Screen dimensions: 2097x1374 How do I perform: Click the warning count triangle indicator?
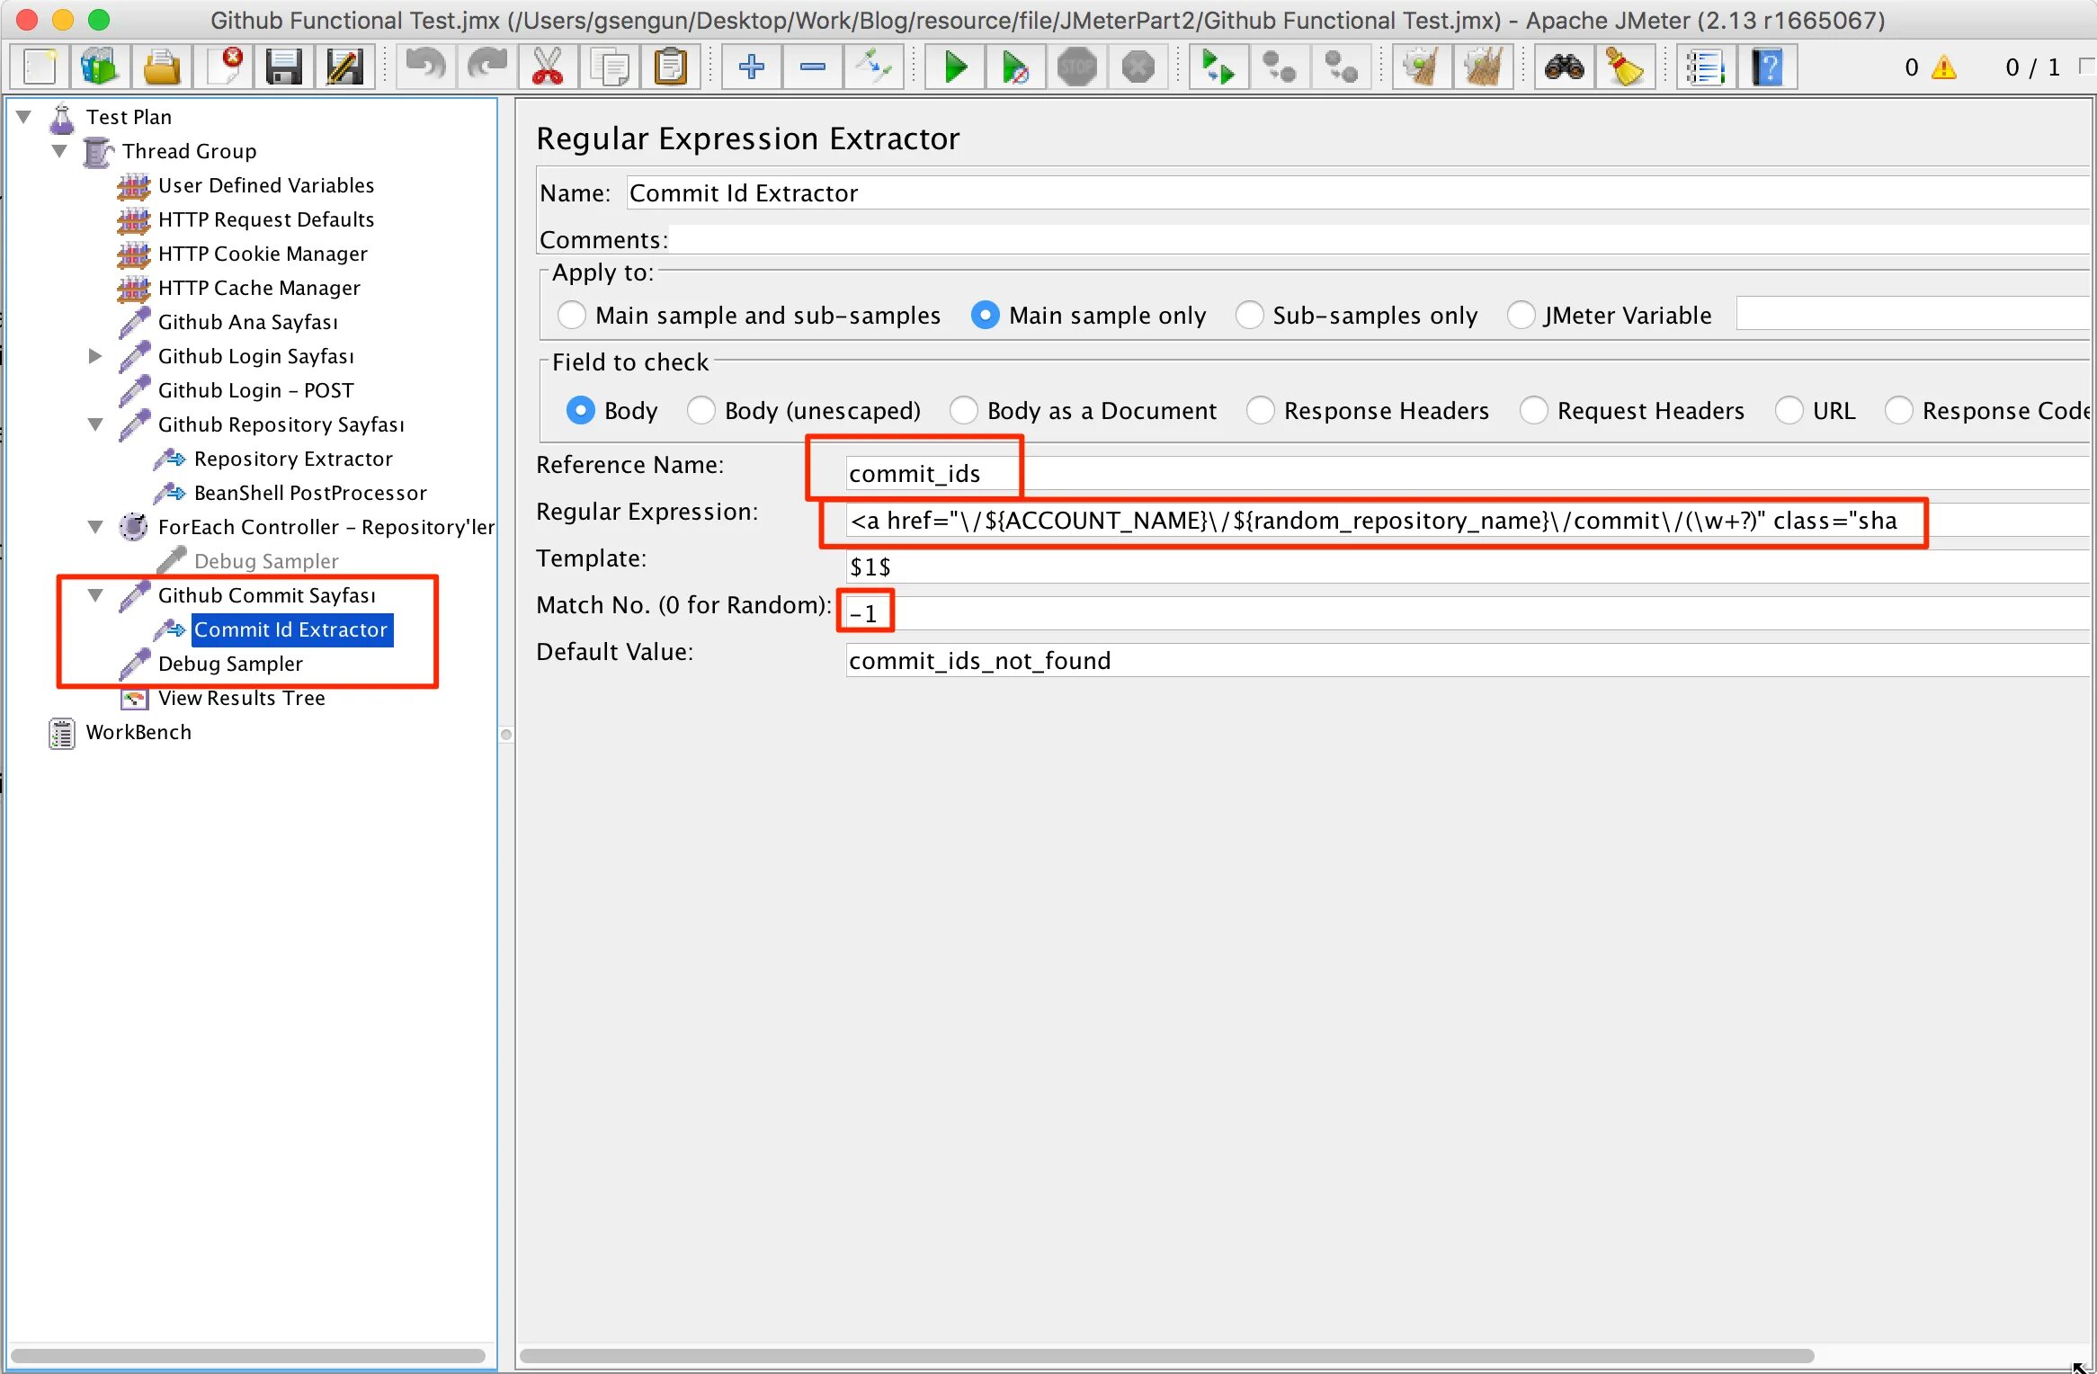point(1943,67)
